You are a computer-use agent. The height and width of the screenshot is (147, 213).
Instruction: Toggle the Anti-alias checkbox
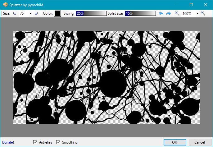[35, 142]
